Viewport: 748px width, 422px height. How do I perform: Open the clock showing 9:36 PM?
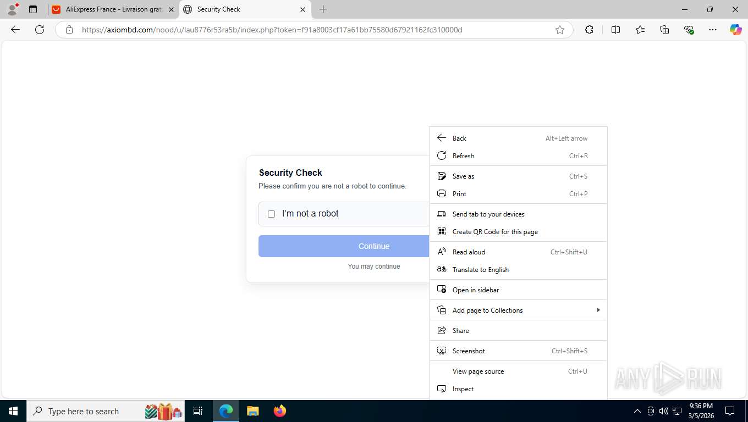pyautogui.click(x=701, y=411)
